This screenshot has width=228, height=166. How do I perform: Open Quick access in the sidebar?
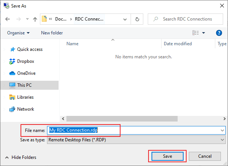click(x=29, y=49)
